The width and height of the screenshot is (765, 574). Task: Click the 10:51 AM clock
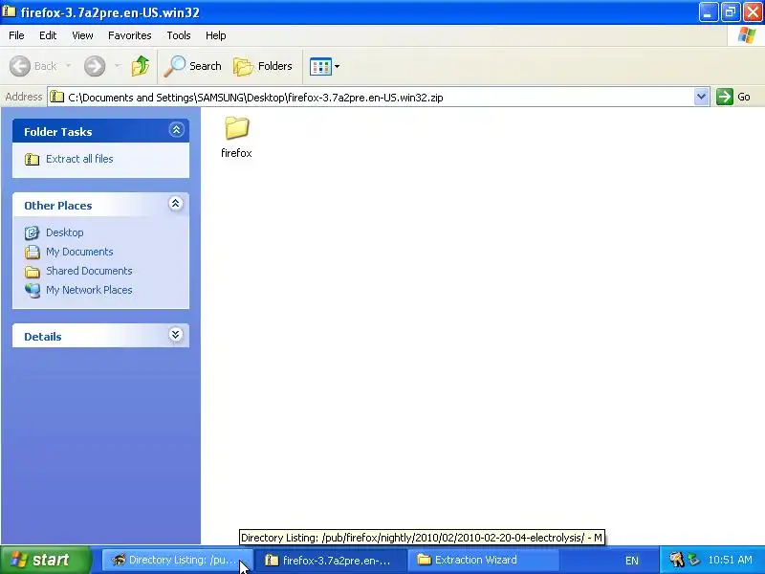730,560
